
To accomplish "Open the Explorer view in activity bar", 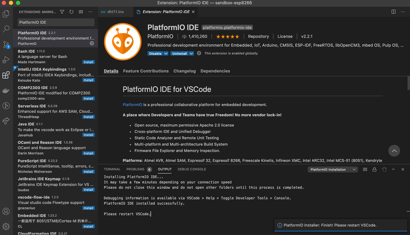I will tap(6, 14).
